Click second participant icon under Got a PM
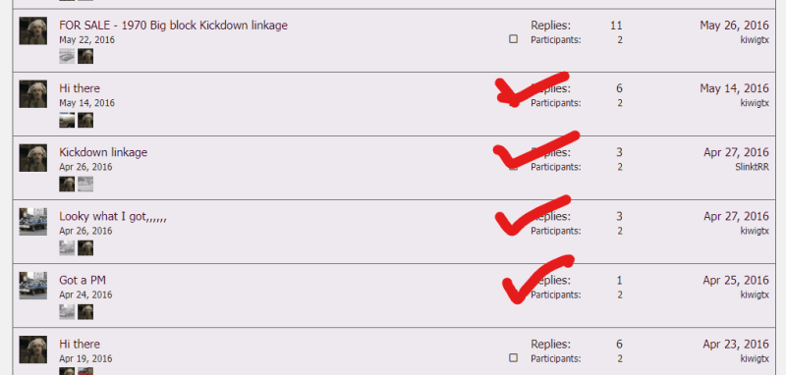This screenshot has height=375, width=786. tap(85, 311)
